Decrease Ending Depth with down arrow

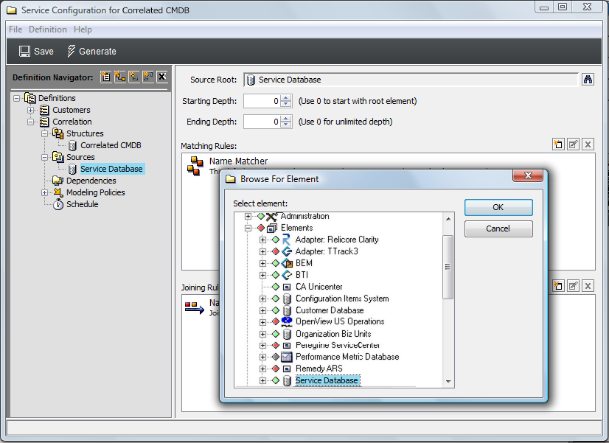coord(286,125)
